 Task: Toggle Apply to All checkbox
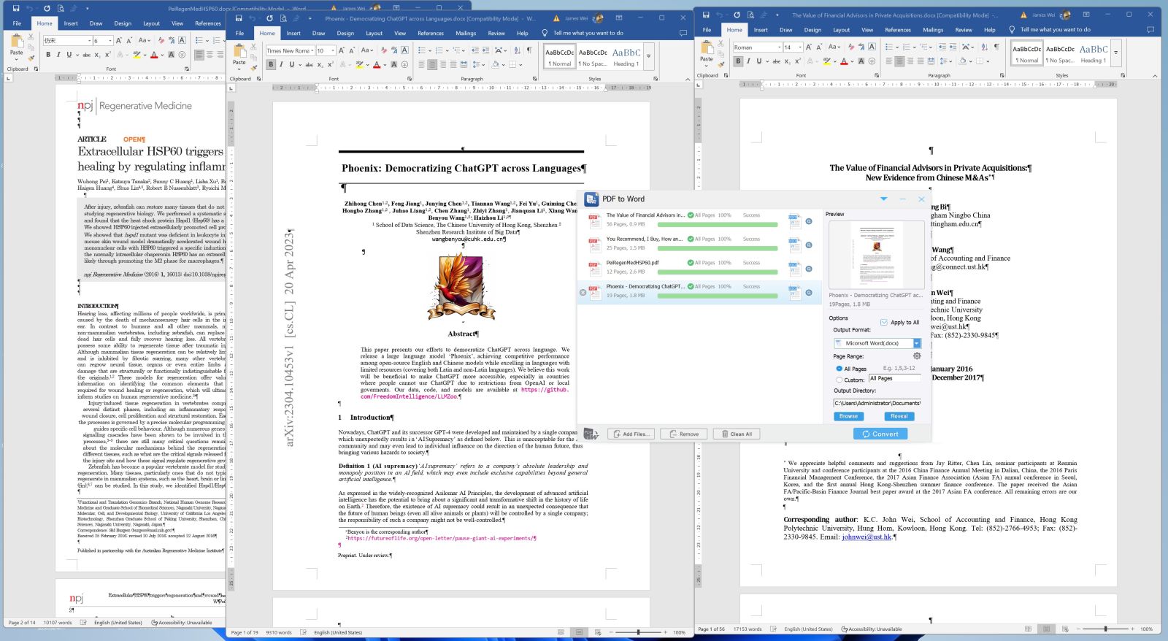(884, 322)
